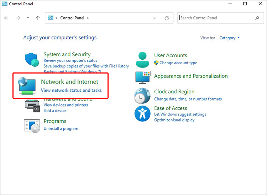The image size is (267, 195).
Task: Open System and Security shield icon
Action: [32, 60]
